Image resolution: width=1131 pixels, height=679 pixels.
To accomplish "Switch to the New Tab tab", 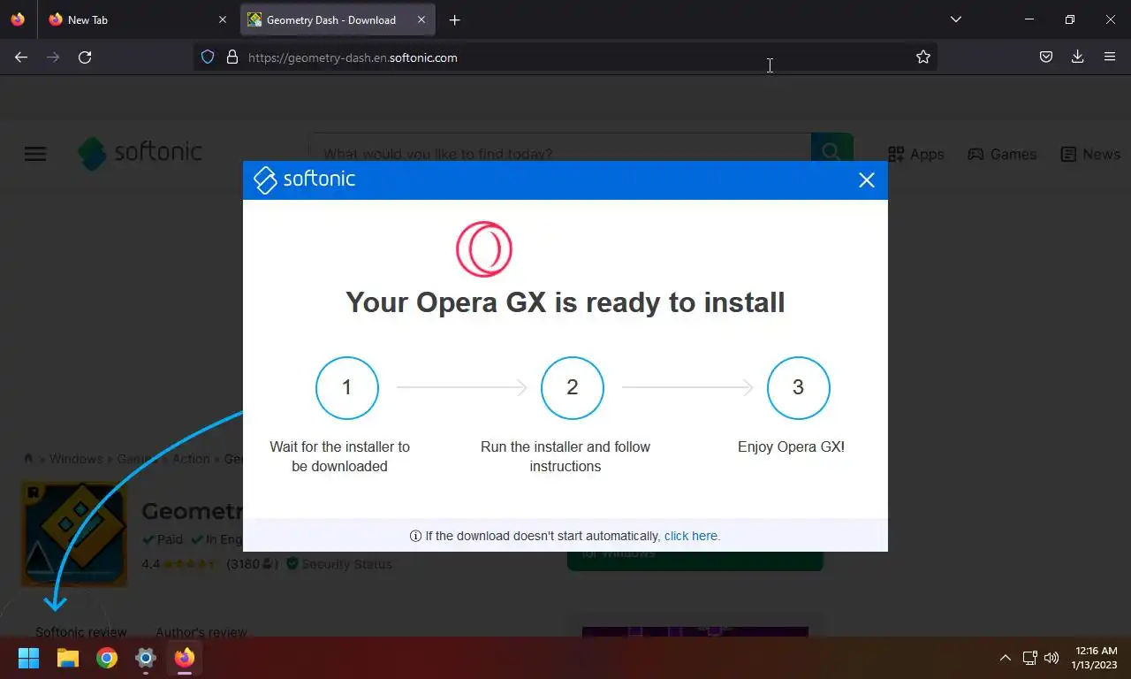I will tap(138, 19).
